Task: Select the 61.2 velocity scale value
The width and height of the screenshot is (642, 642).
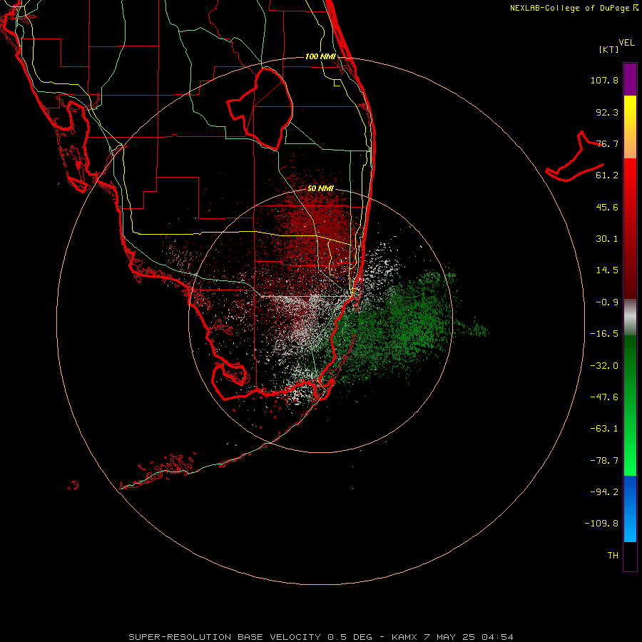Action: pos(607,175)
